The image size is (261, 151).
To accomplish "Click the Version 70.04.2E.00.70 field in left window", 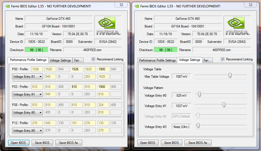I will 78,34.
